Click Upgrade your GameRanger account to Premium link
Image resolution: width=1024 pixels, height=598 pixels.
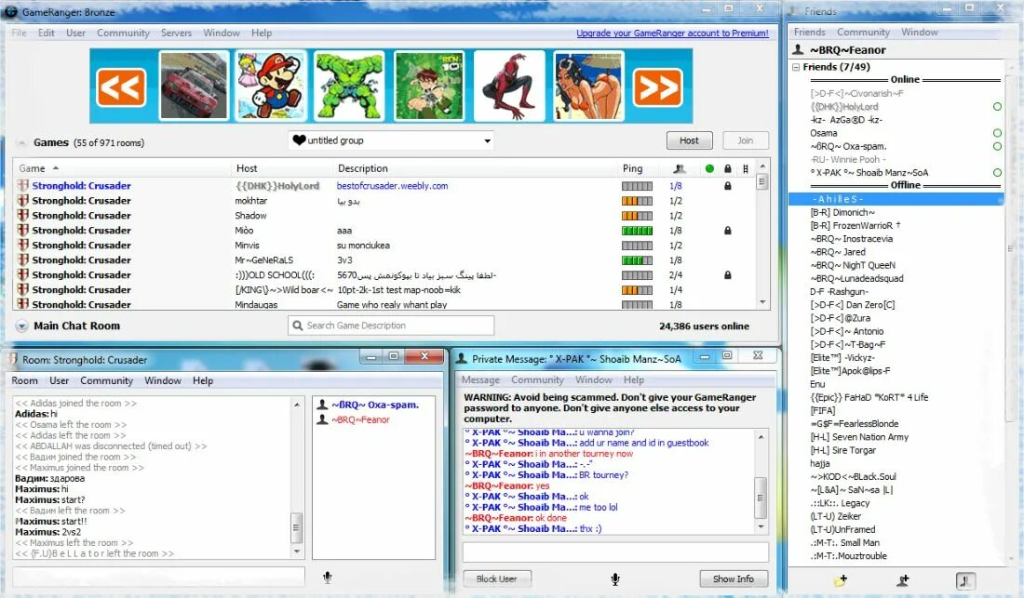(672, 33)
